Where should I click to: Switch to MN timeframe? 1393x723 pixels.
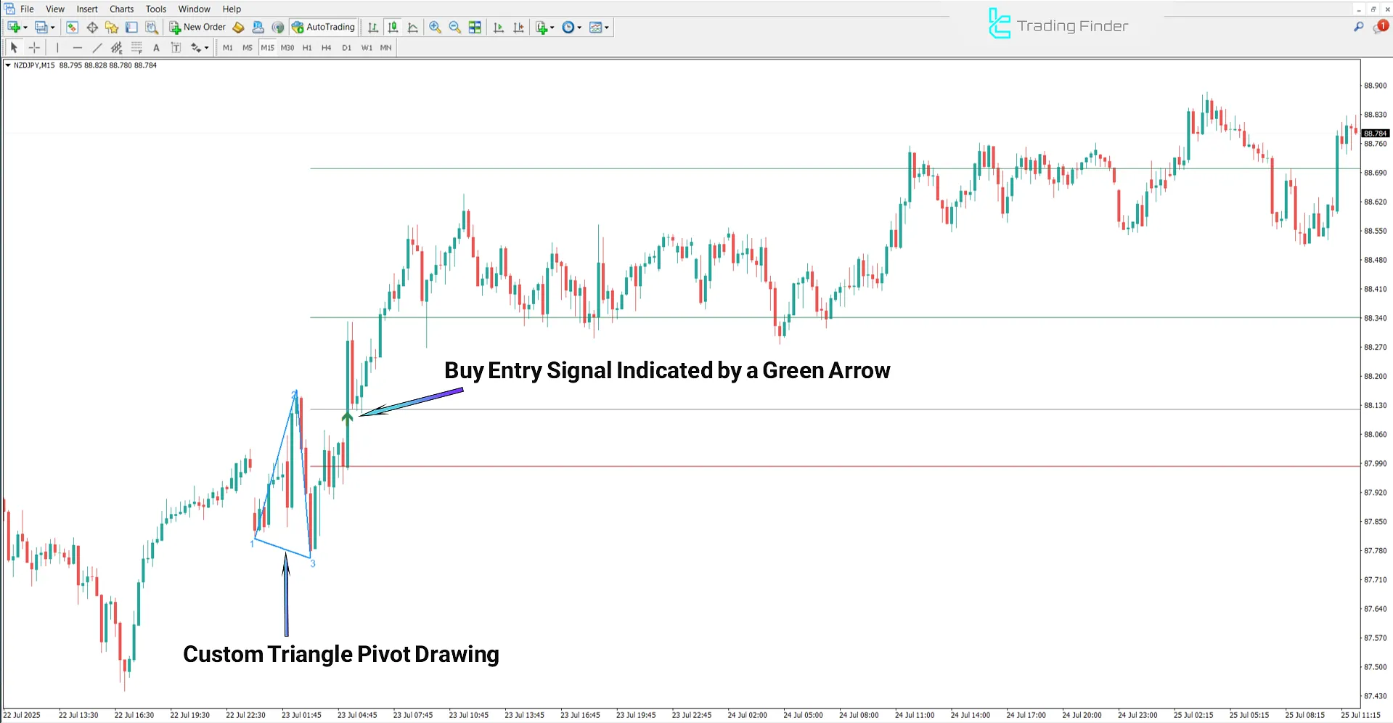click(386, 48)
